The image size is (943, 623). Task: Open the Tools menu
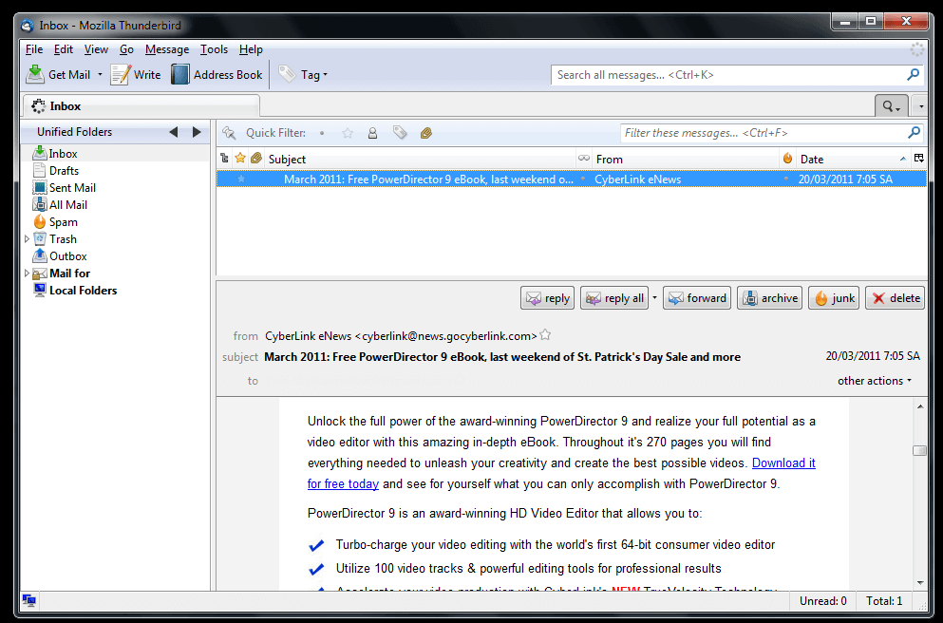pyautogui.click(x=214, y=49)
